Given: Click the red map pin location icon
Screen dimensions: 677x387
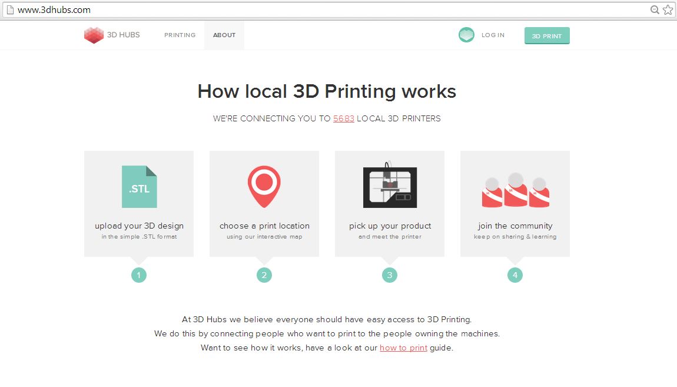Looking at the screenshot, I should coord(264,187).
